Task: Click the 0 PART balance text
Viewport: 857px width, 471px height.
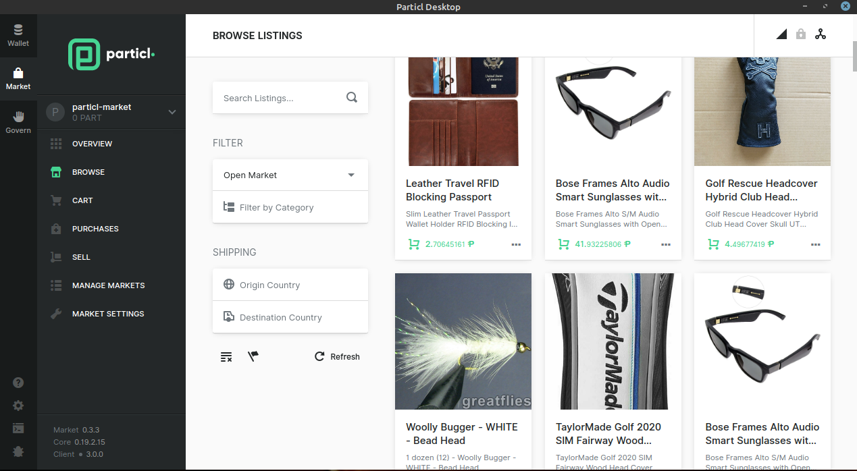Action: 87,118
